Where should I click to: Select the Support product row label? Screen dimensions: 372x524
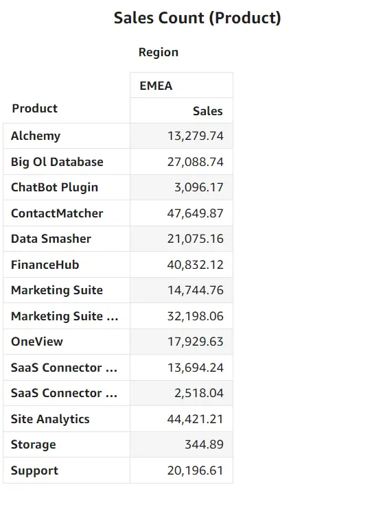[34, 471]
